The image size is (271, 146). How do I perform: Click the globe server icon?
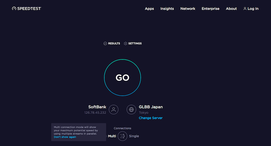pos(131,109)
